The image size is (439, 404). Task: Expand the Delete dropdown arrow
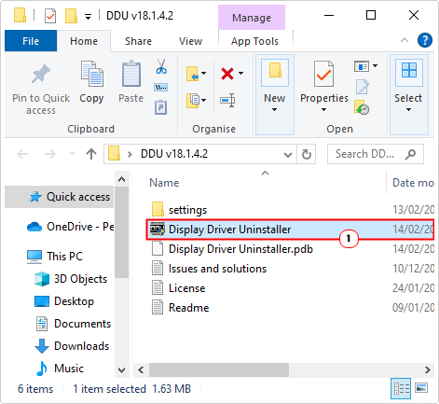(x=240, y=74)
